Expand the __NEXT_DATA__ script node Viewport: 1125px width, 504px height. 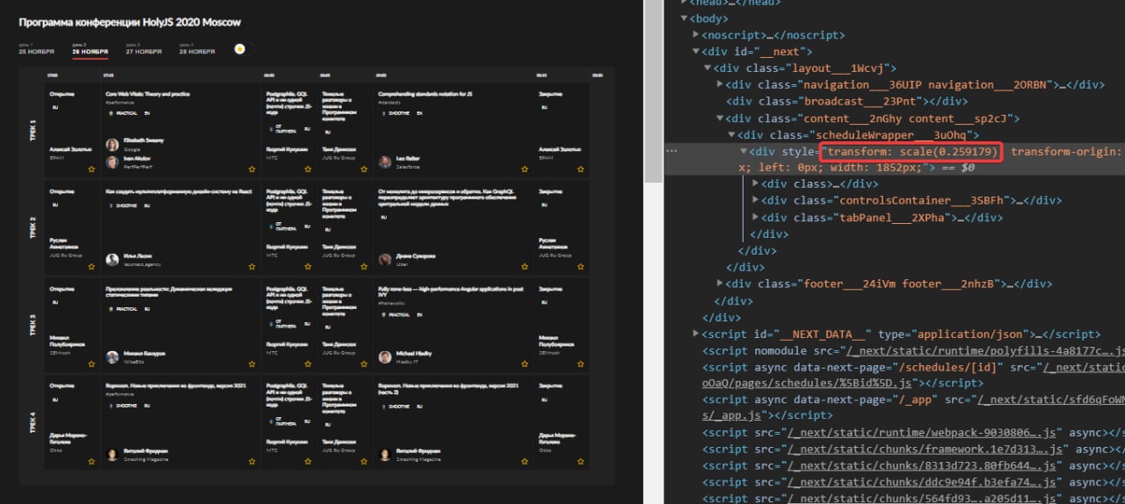click(696, 334)
